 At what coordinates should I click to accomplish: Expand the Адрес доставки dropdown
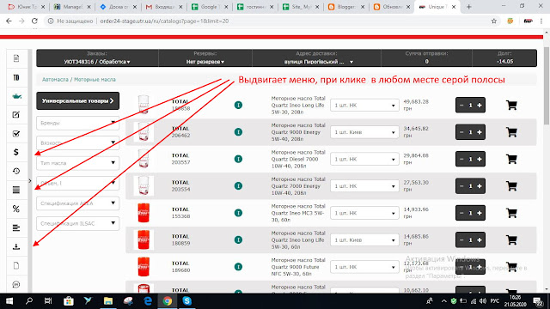tap(318, 62)
